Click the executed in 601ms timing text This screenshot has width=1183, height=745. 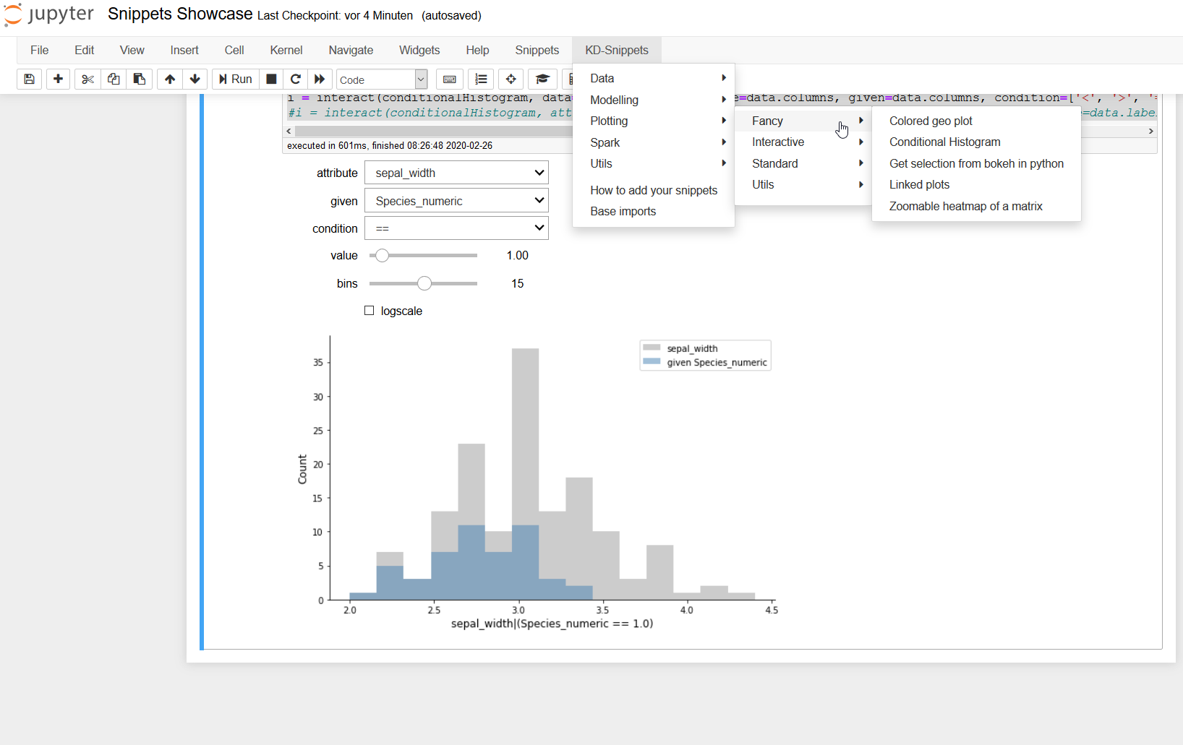(x=390, y=145)
